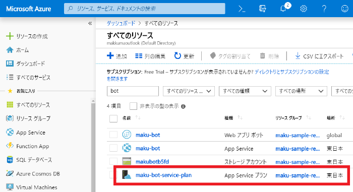Open resource group link of maku-bot-service-plan row
353x192 pixels.
pyautogui.click(x=298, y=175)
